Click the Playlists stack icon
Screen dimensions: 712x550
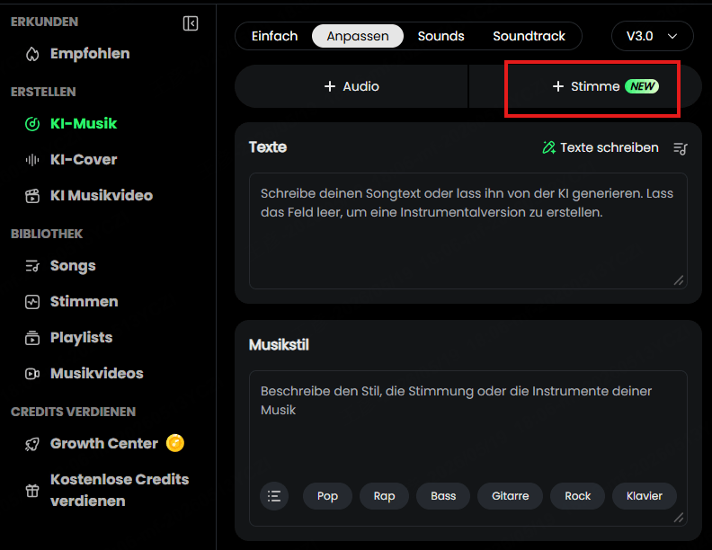click(x=32, y=338)
